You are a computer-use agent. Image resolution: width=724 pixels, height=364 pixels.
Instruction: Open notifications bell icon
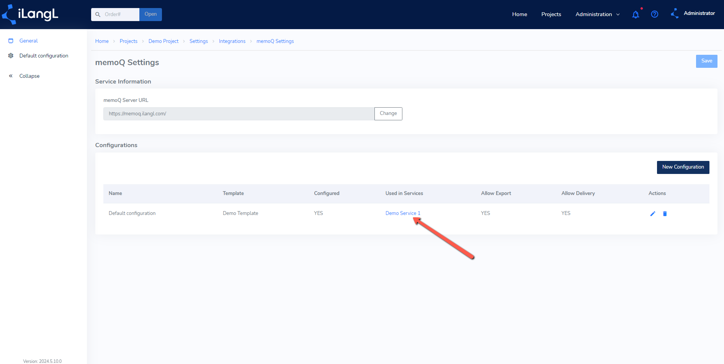[636, 15]
